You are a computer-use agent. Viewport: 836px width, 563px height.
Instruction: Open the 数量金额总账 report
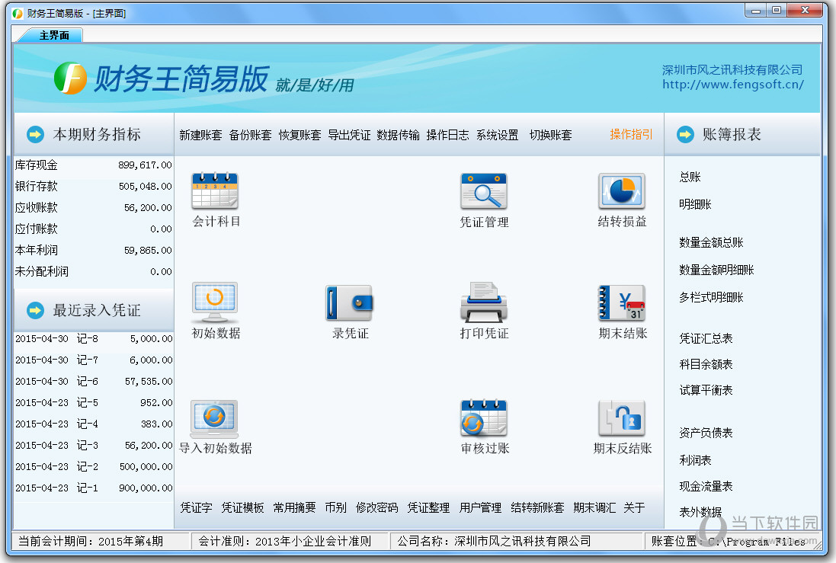[711, 242]
